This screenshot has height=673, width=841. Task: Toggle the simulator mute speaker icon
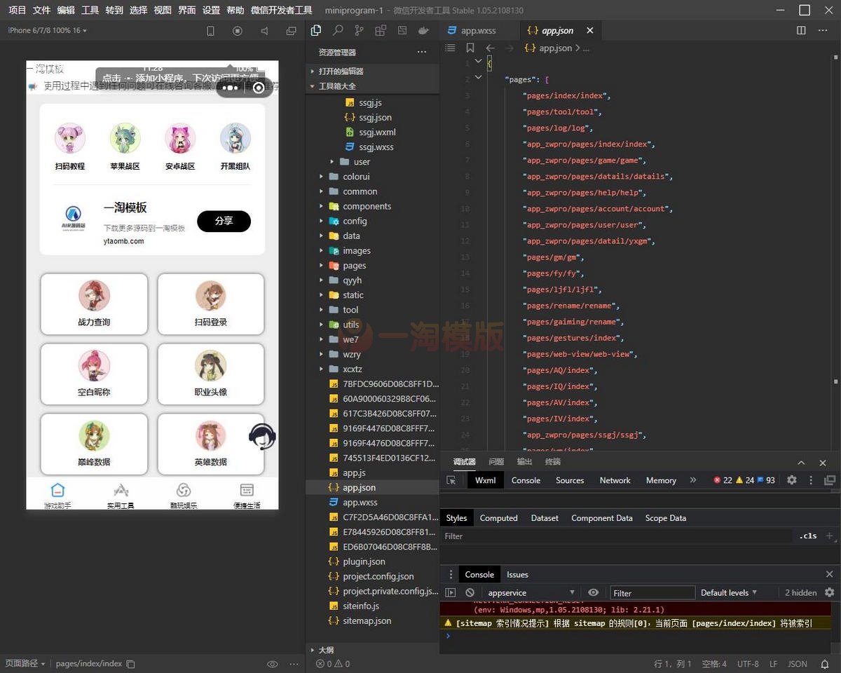click(264, 31)
